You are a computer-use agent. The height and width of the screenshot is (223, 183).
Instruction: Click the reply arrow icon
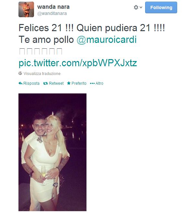[x=20, y=83]
